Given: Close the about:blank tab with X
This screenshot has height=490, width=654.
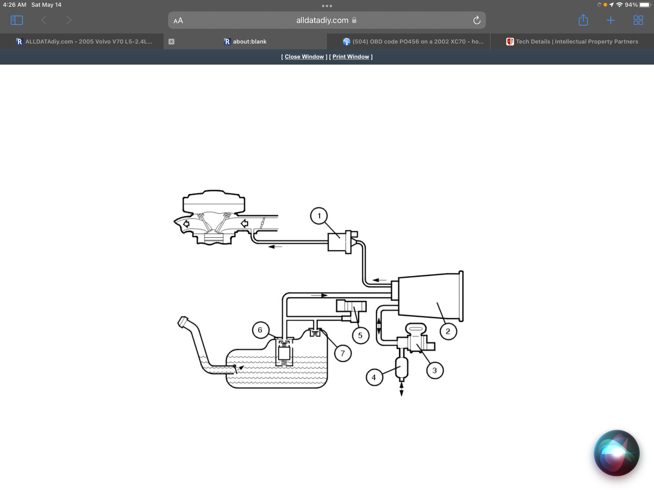Looking at the screenshot, I should [x=171, y=42].
